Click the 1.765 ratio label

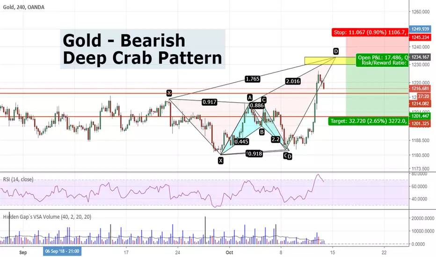[x=253, y=79]
